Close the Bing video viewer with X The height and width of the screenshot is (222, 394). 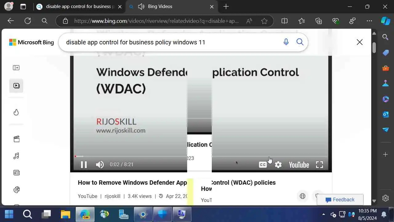coord(360,42)
